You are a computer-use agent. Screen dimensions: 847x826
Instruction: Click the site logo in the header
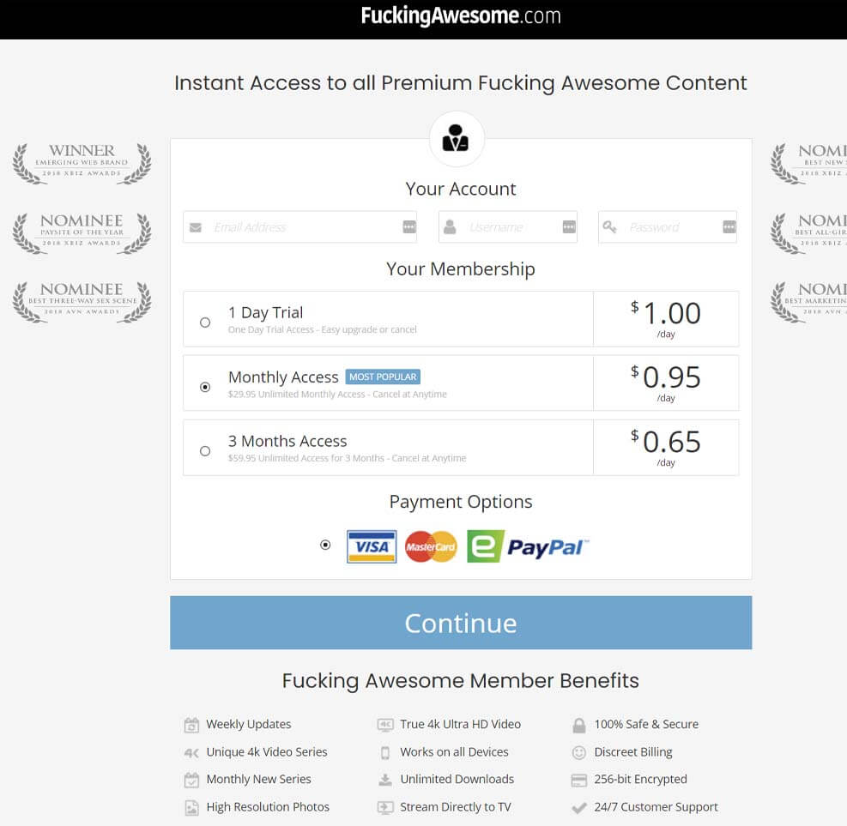click(461, 15)
